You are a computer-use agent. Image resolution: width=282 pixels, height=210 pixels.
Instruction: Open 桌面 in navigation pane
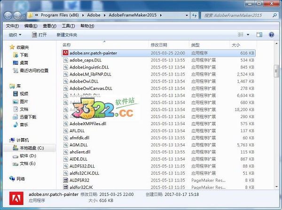tap(21, 63)
